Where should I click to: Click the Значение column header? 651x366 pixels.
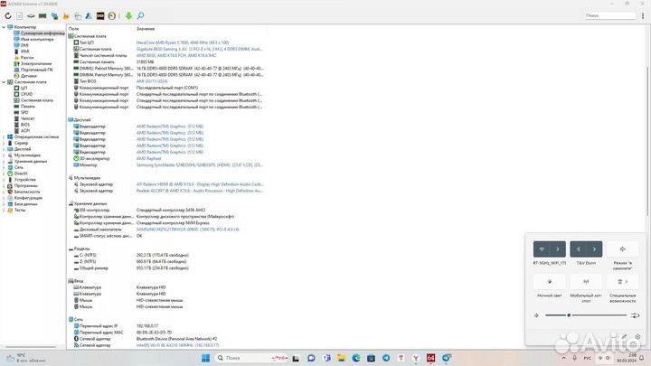[146, 29]
